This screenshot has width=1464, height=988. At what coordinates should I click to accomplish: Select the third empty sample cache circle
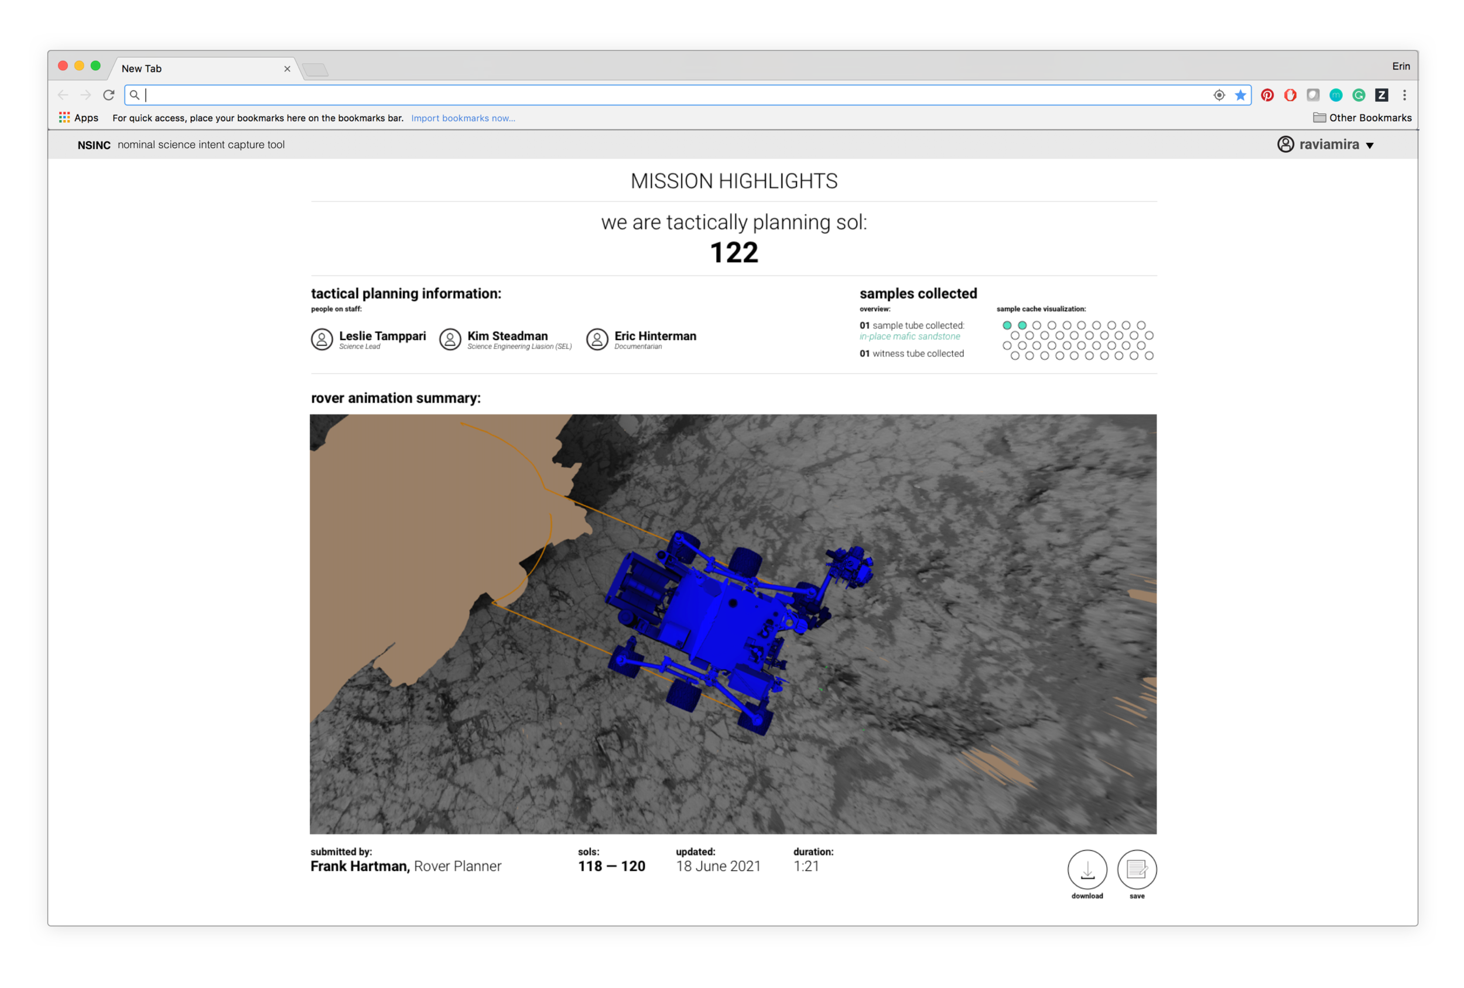[1037, 325]
